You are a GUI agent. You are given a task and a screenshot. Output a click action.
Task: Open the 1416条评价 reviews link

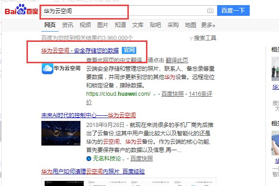pos(200,94)
